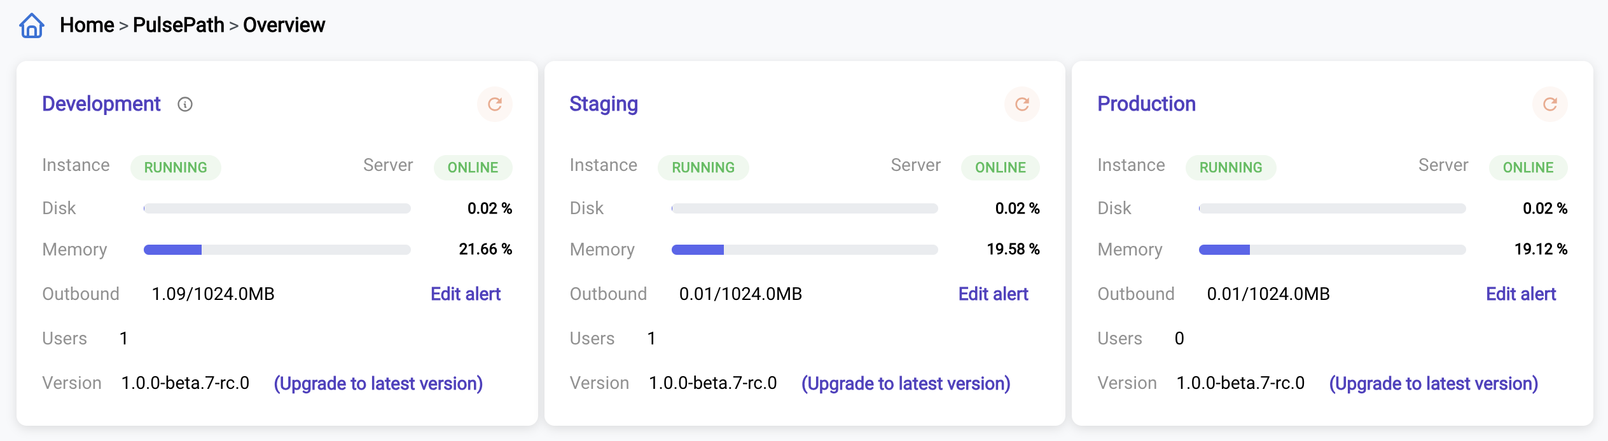Click the home icon in breadcrumb
The height and width of the screenshot is (441, 1608).
click(31, 25)
